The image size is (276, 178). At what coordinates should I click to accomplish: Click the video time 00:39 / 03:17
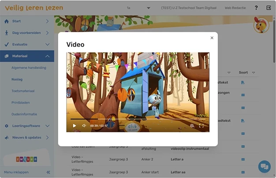pos(99,126)
